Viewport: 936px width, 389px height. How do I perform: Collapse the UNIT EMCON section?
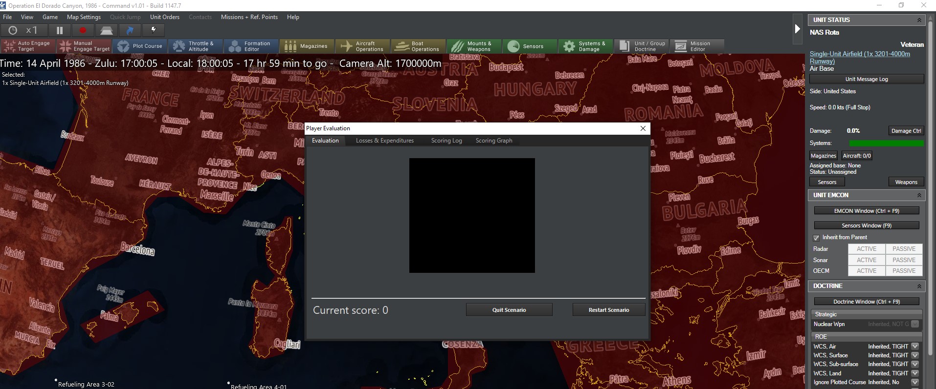(x=919, y=195)
